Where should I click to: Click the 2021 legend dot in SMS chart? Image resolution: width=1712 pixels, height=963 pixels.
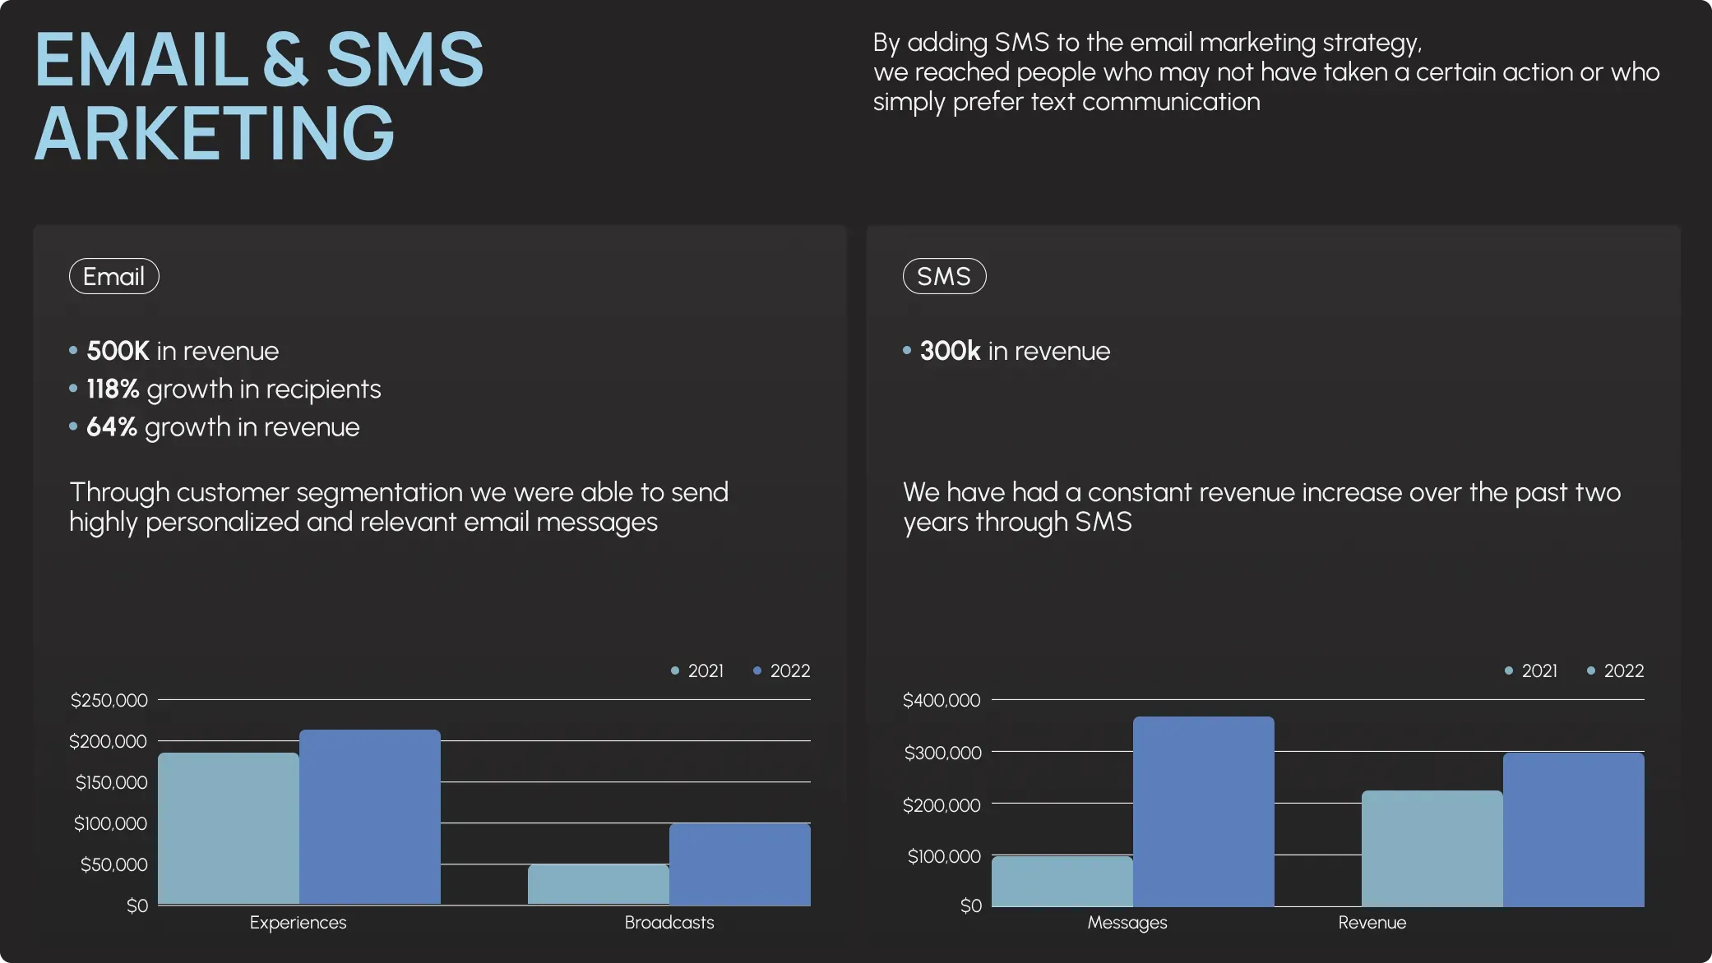[1509, 670]
